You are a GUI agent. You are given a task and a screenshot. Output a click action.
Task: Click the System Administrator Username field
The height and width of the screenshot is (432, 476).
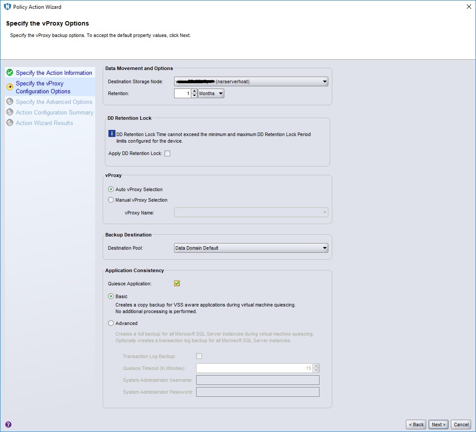(258, 380)
